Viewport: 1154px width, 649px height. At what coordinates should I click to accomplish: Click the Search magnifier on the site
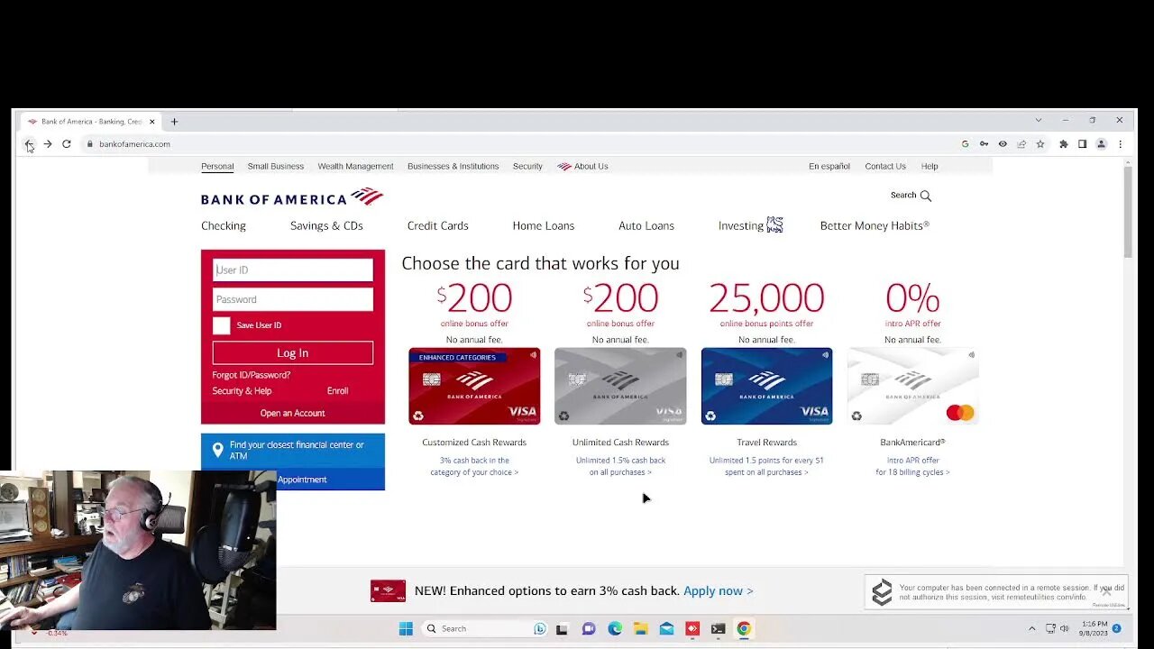click(x=925, y=196)
